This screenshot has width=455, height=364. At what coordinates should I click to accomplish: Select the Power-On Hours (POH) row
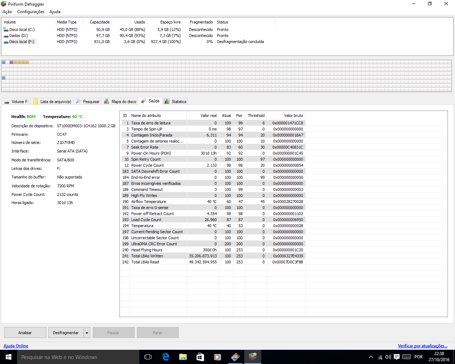213,153
